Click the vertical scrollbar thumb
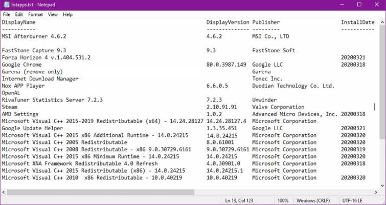 tap(382, 82)
